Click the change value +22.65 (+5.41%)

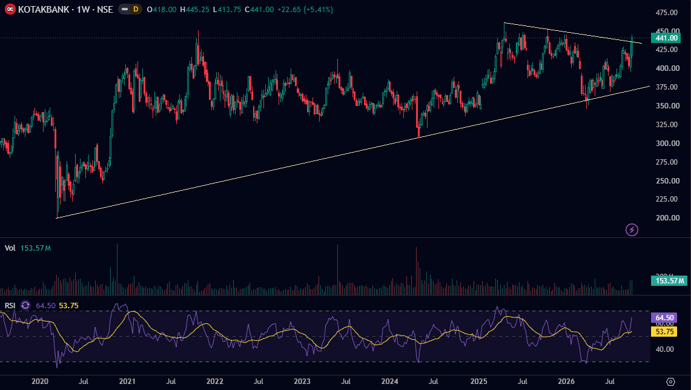tap(305, 9)
